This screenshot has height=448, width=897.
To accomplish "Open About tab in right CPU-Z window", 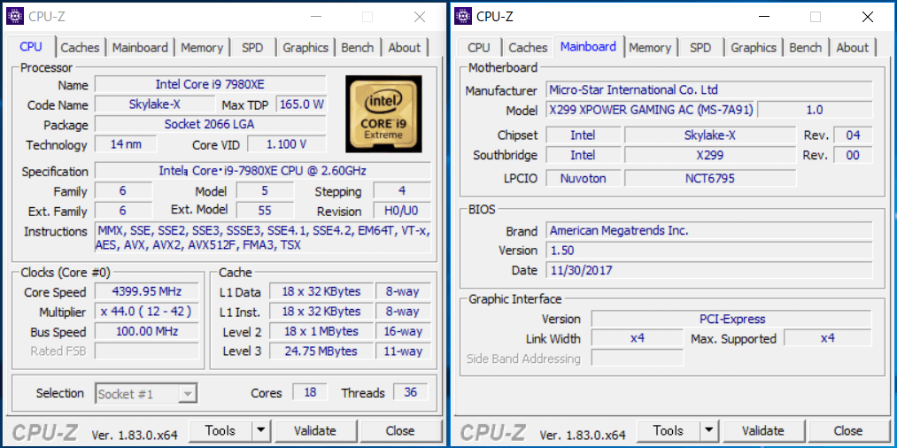I will [853, 48].
